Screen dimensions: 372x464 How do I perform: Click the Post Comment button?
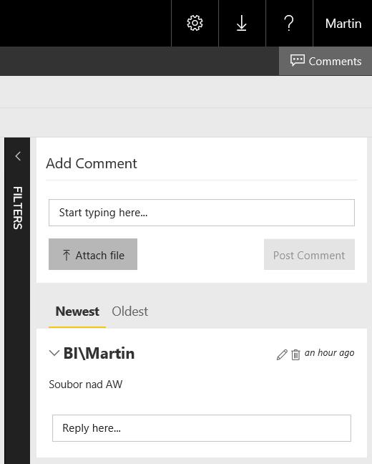(x=309, y=254)
